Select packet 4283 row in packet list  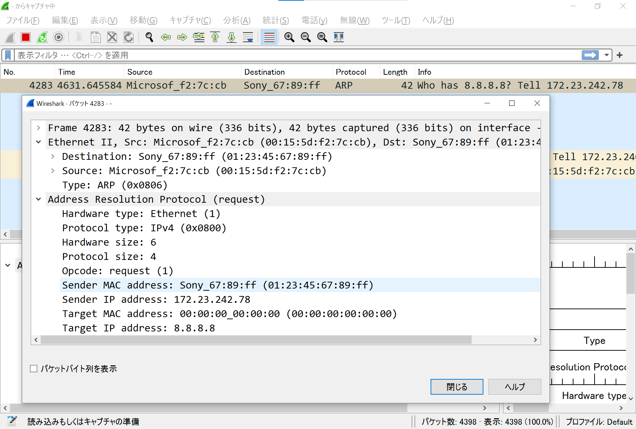[x=318, y=85]
